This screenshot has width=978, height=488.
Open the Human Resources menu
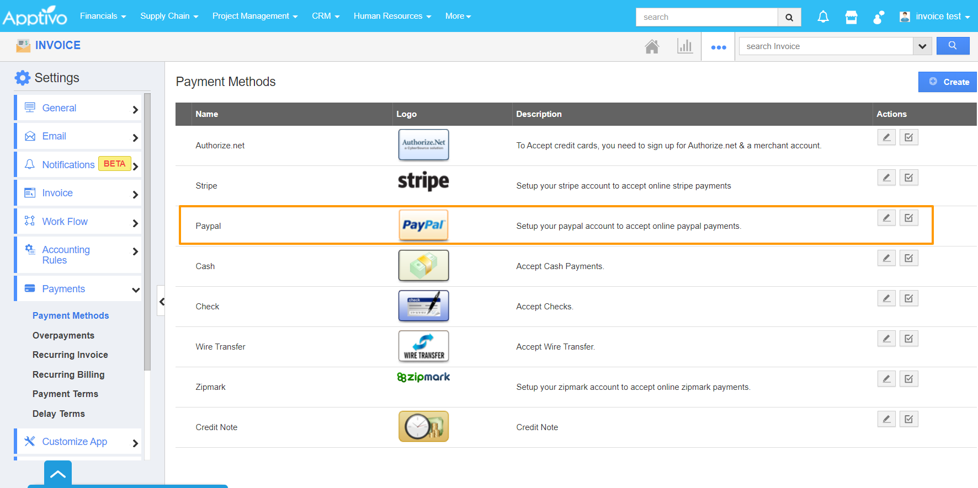pyautogui.click(x=392, y=16)
